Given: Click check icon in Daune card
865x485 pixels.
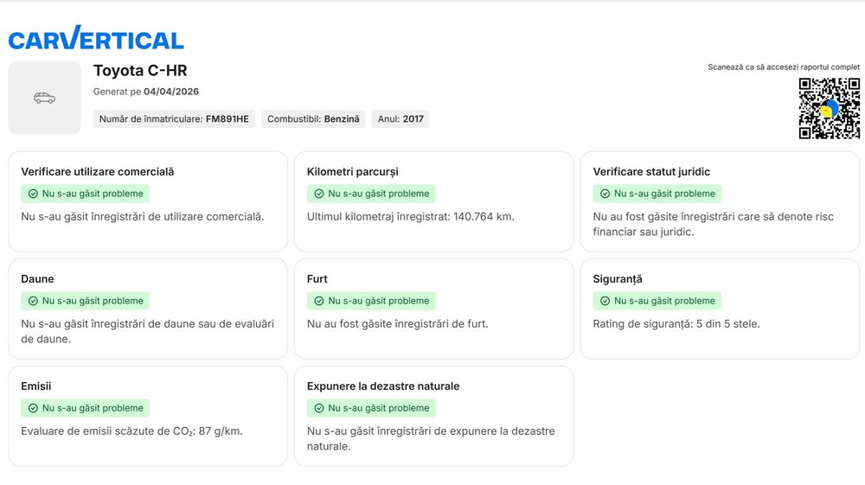Looking at the screenshot, I should tap(33, 301).
